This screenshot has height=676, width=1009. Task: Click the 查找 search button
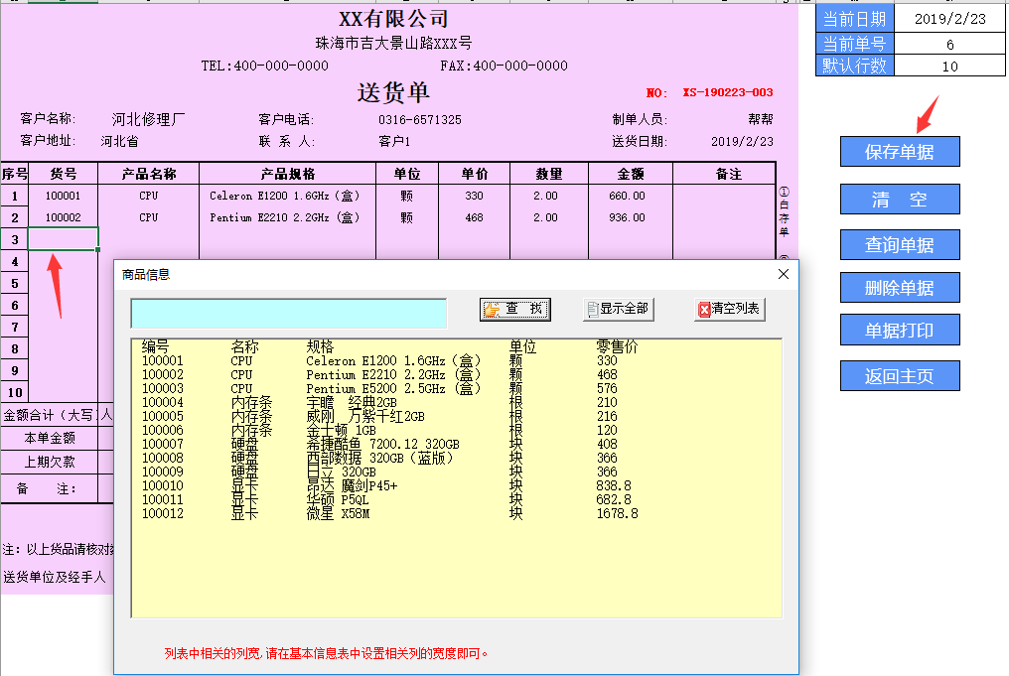(x=514, y=310)
